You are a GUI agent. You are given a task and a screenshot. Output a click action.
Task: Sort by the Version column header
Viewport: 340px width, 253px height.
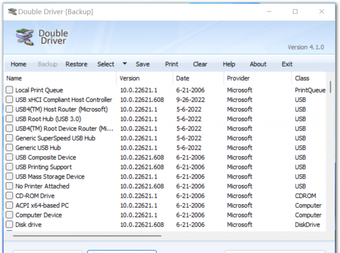(144, 78)
